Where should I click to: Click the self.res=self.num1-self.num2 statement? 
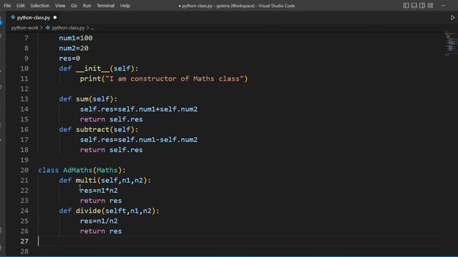(x=139, y=140)
